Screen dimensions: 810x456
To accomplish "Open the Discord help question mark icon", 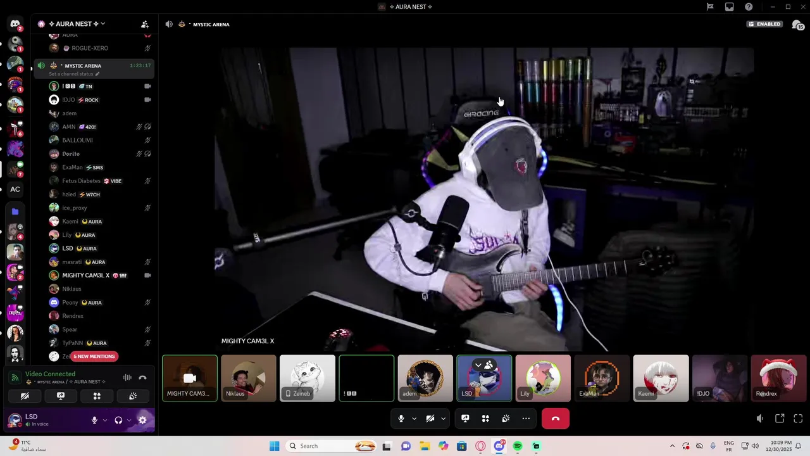I will tap(749, 7).
